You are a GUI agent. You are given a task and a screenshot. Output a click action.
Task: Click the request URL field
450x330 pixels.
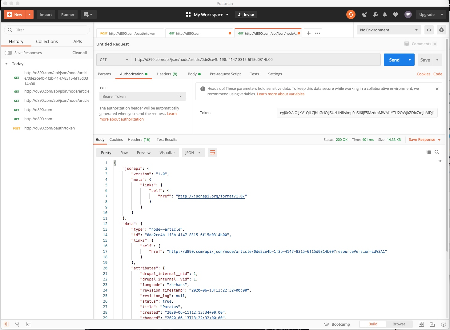click(x=256, y=60)
